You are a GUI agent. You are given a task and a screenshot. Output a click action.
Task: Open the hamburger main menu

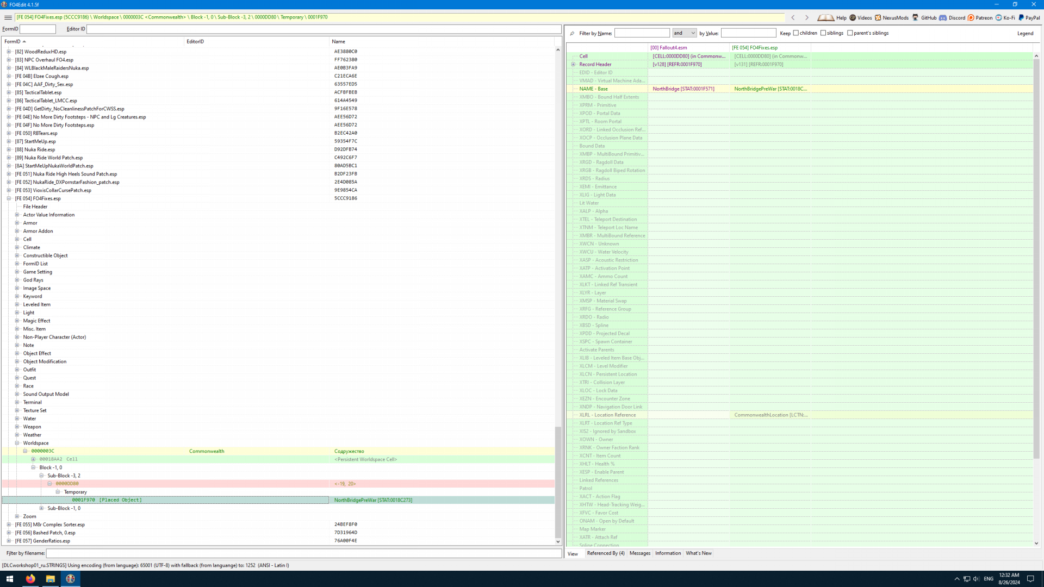(x=8, y=17)
